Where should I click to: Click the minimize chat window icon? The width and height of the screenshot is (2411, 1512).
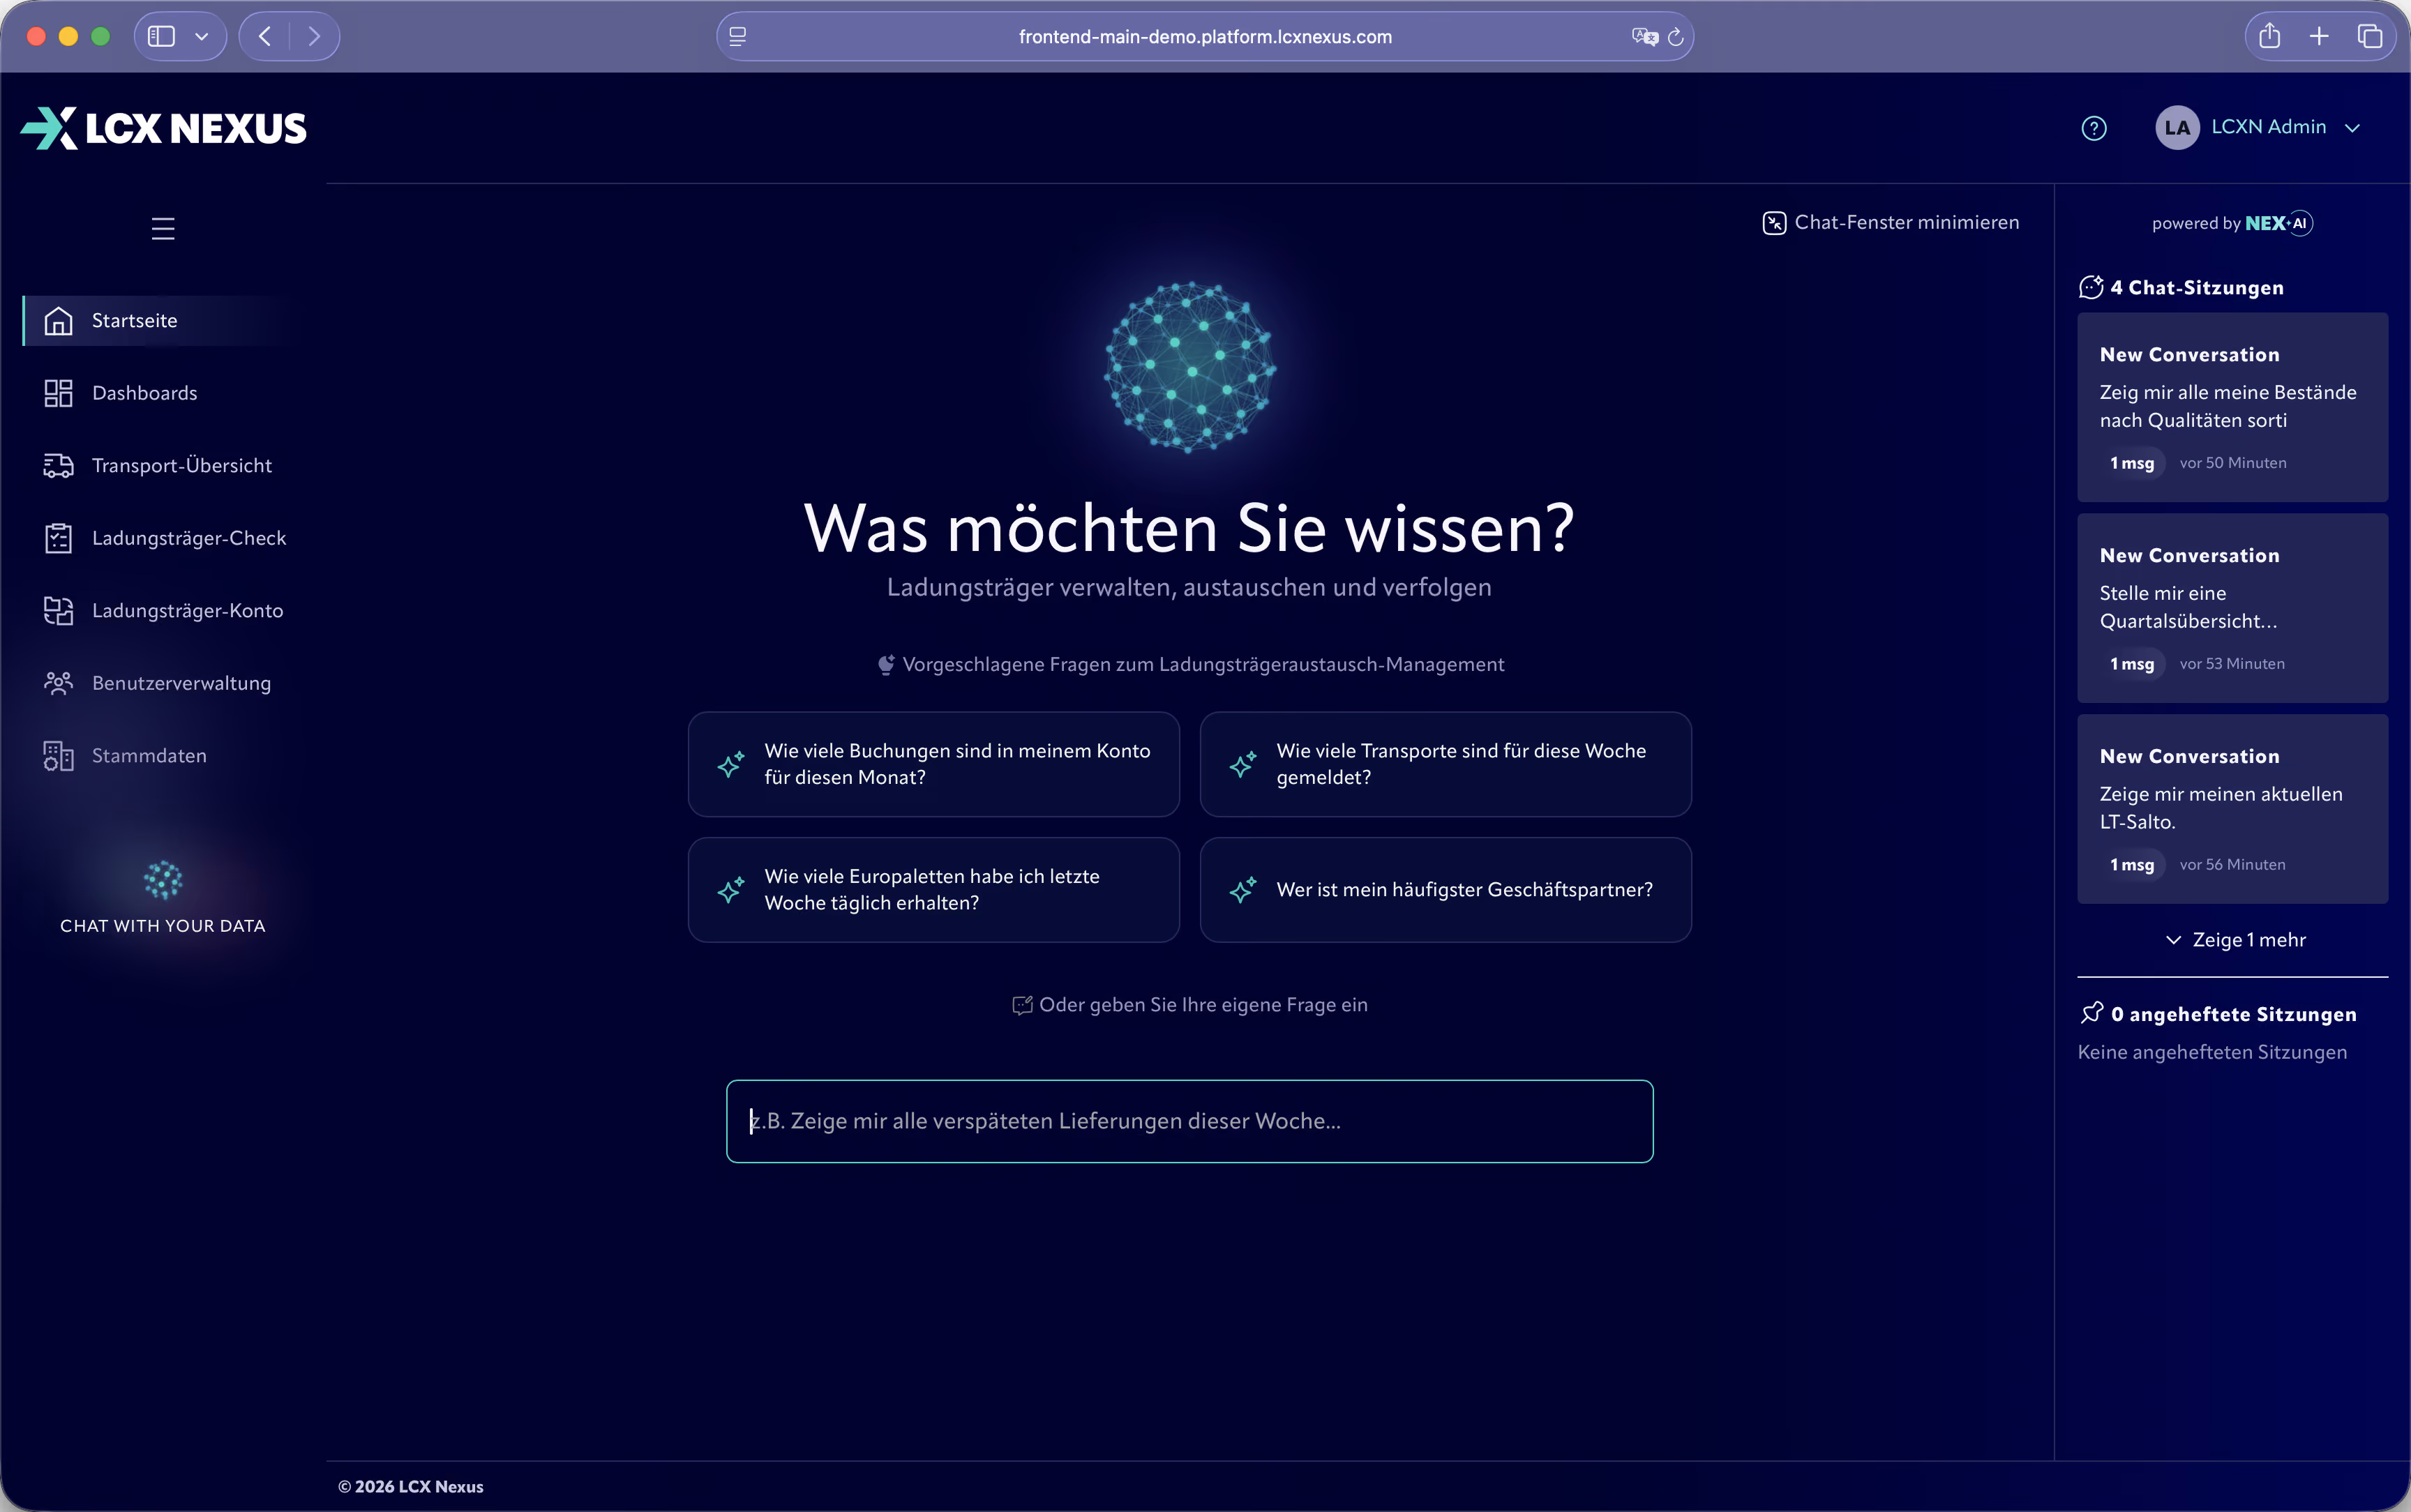1774,223
